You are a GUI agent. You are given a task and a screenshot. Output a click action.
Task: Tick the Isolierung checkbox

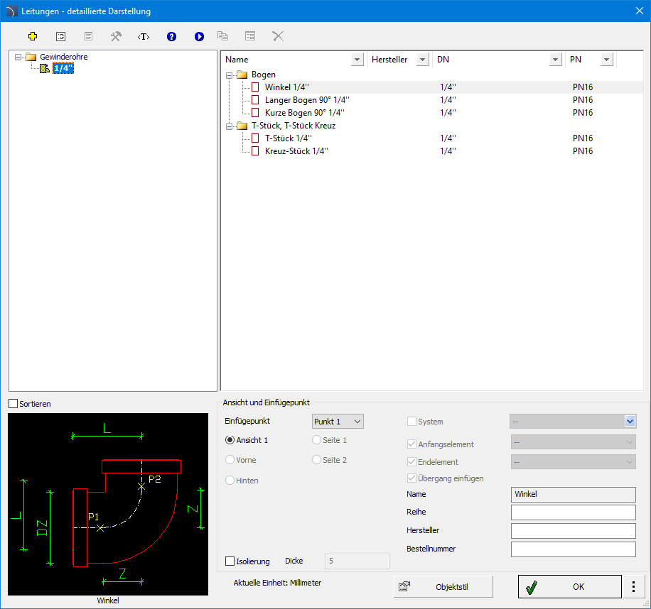(x=230, y=561)
